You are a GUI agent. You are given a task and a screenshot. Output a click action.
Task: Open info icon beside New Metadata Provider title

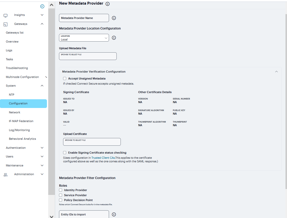108,4
